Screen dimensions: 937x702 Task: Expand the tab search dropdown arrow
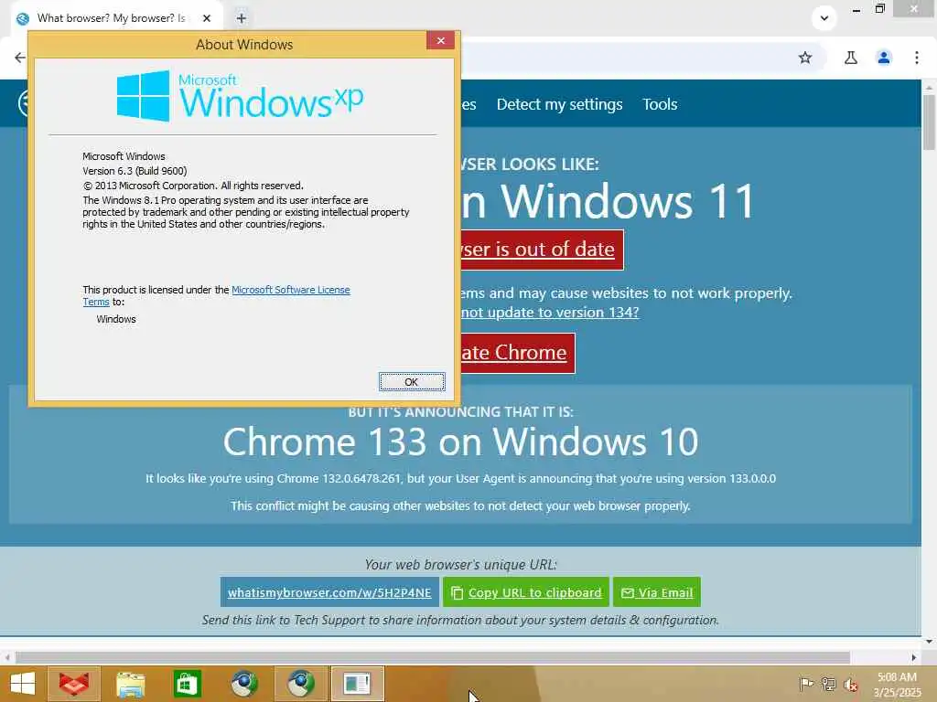pos(824,18)
